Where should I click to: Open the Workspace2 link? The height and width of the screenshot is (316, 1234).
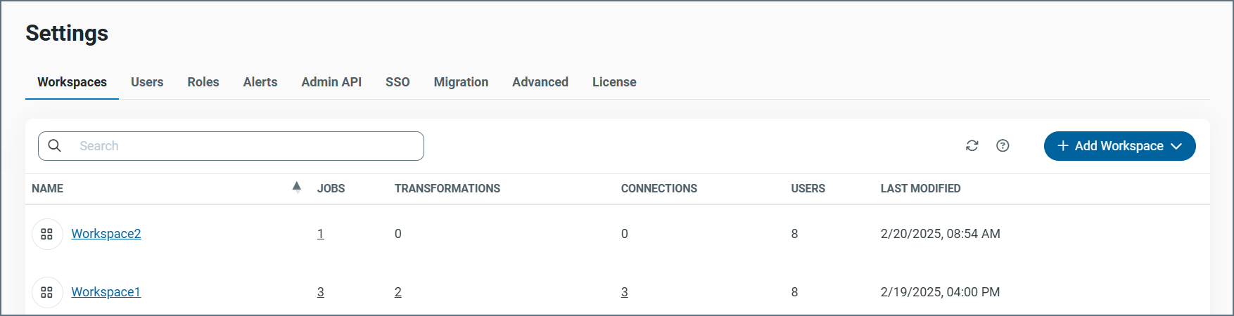pyautogui.click(x=106, y=234)
